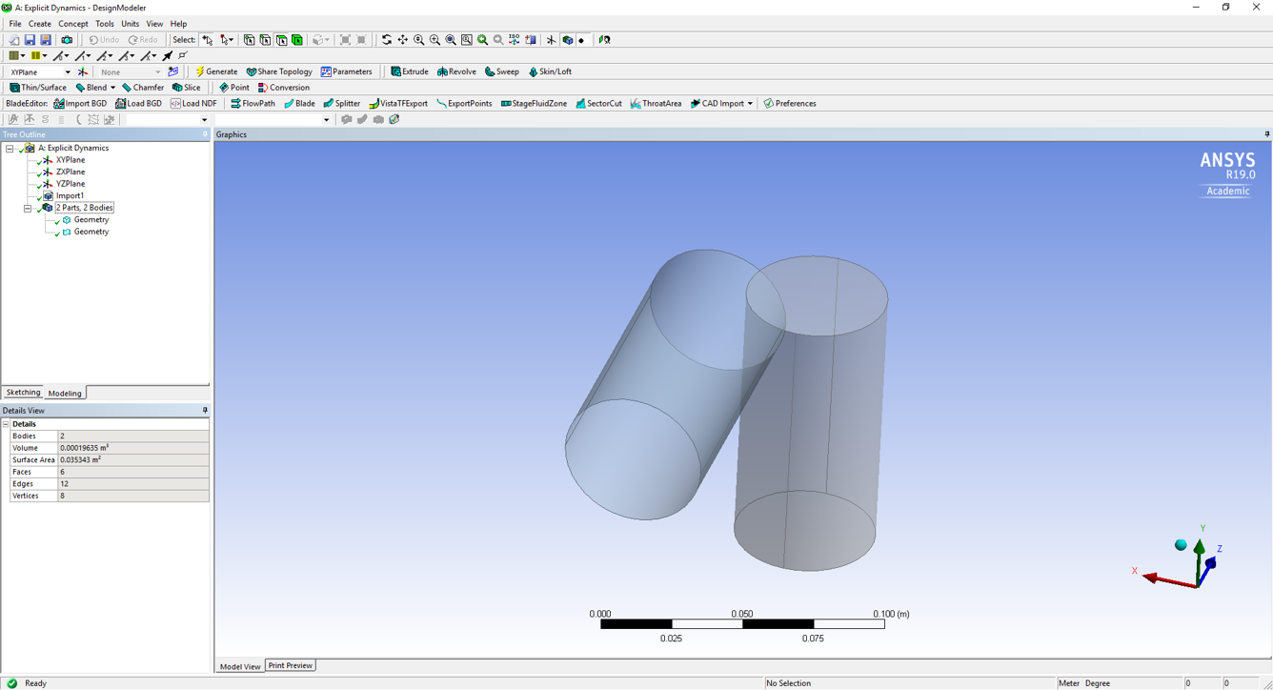Open the Blend dropdown arrow
This screenshot has width=1273, height=690.
(x=112, y=88)
